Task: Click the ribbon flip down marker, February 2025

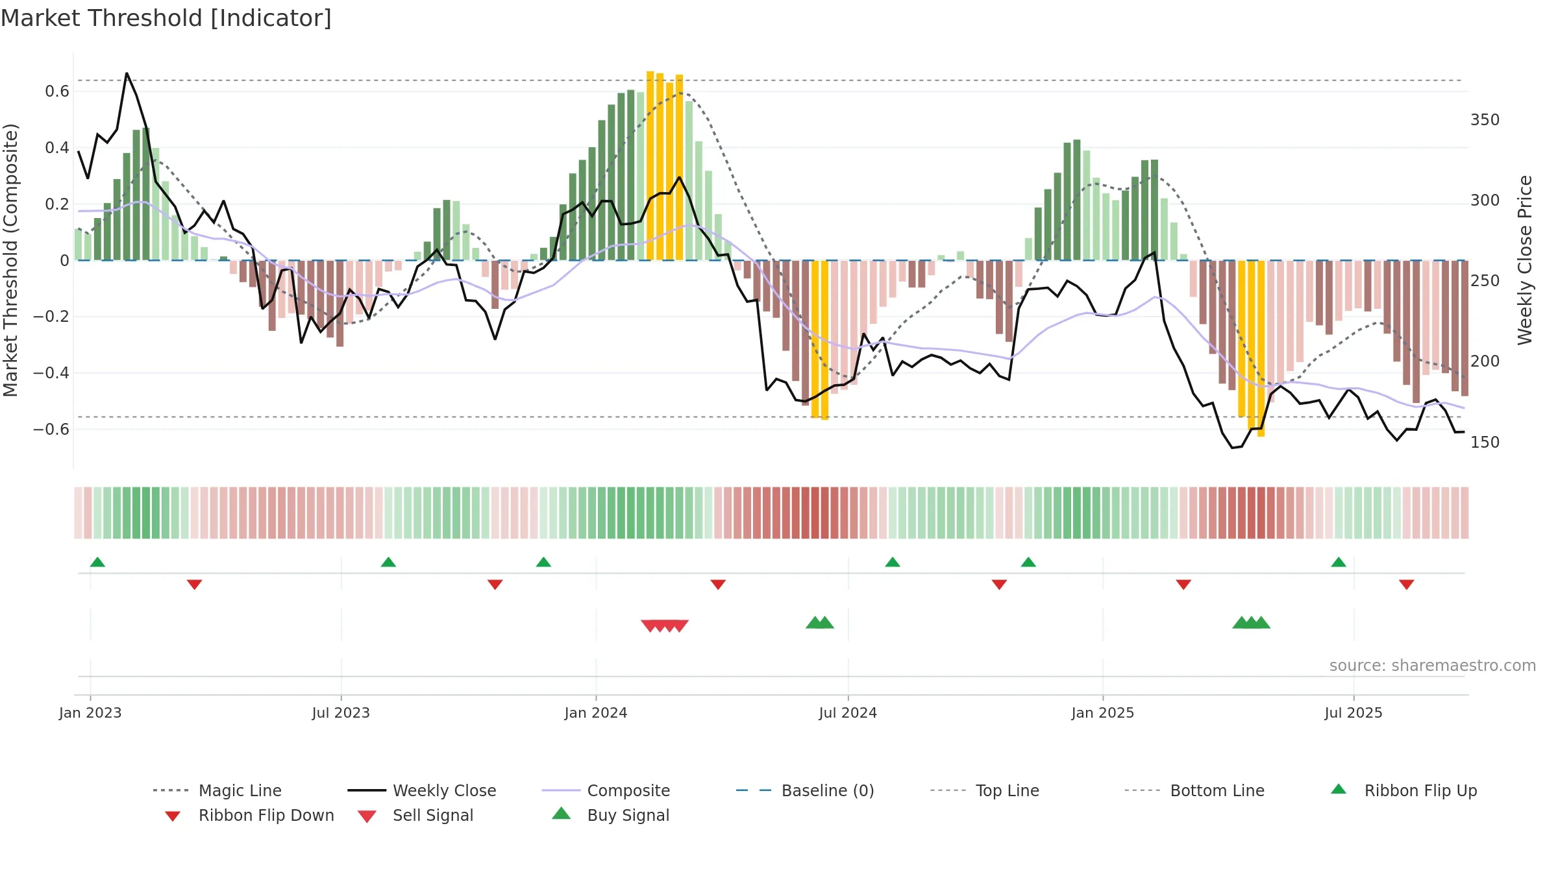Action: pos(1183,585)
